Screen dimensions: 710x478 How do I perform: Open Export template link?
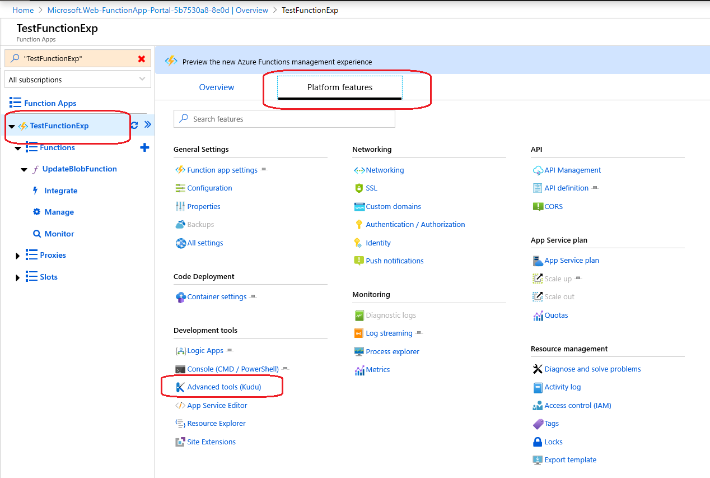pyautogui.click(x=571, y=460)
